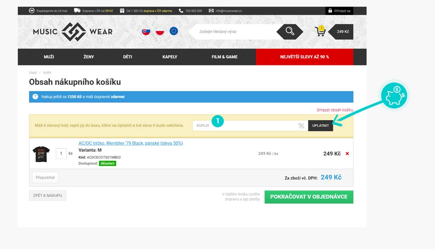Remove the AC/DC shirt with red X
Image resolution: width=435 pixels, height=249 pixels.
point(347,154)
